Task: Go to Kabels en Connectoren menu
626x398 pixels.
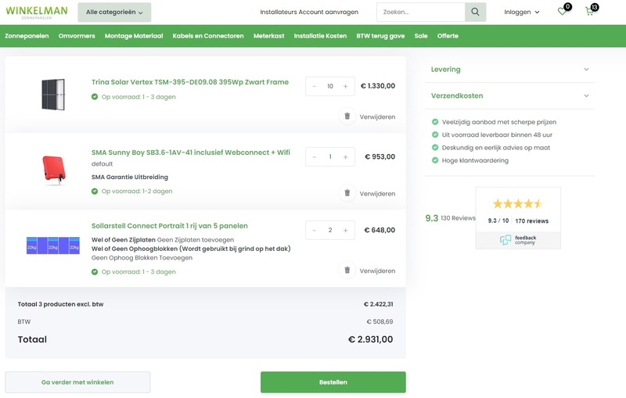Action: pos(208,36)
